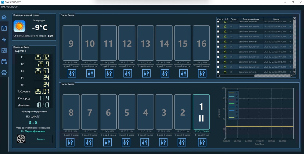Viewport: 304px width, 154px height.
Task: Click the event log scroll-down arrow
Action: coord(294,73)
